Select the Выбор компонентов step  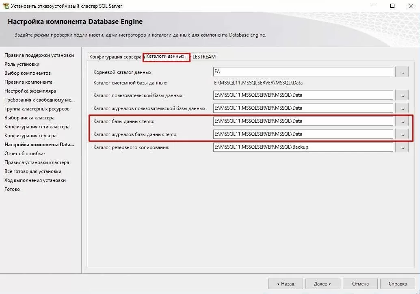click(28, 73)
